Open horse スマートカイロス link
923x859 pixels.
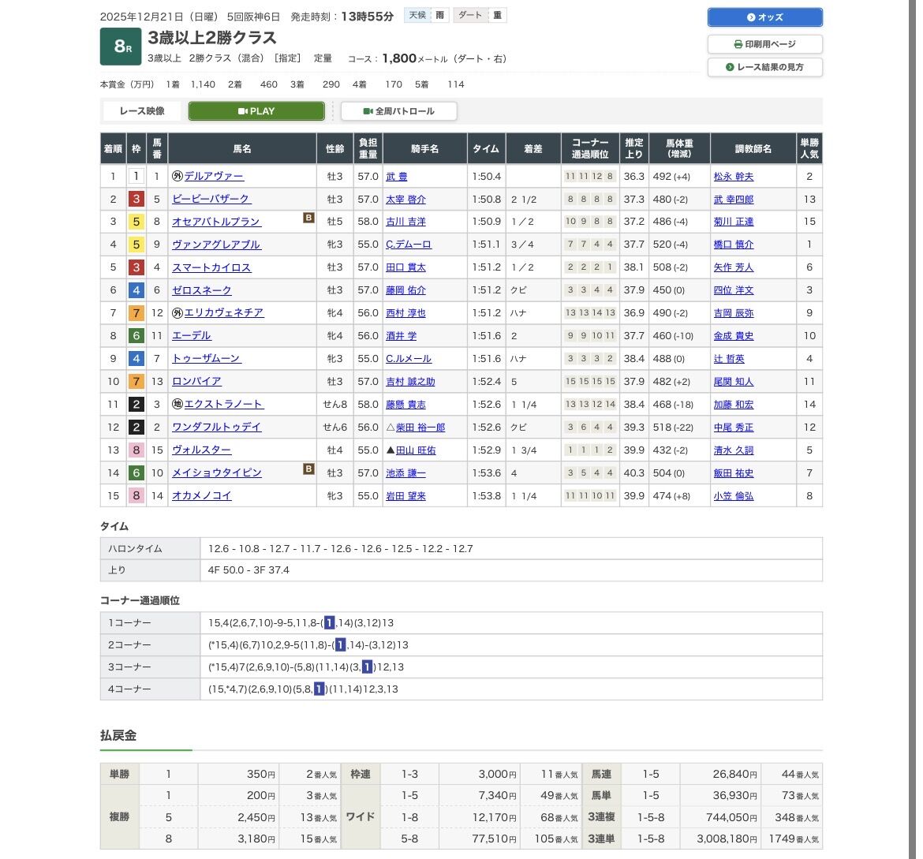[211, 267]
